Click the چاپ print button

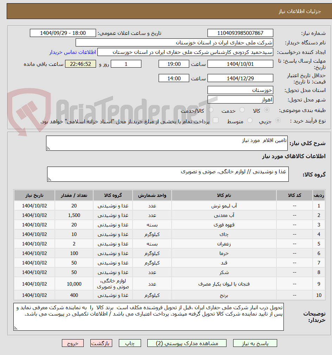pyautogui.click(x=130, y=343)
